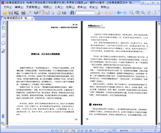Jump to the next search result
The image size is (161, 133).
[x=111, y=13]
